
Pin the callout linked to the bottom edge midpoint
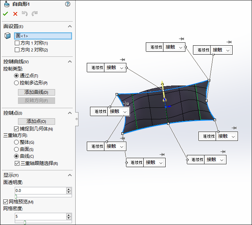223,152
